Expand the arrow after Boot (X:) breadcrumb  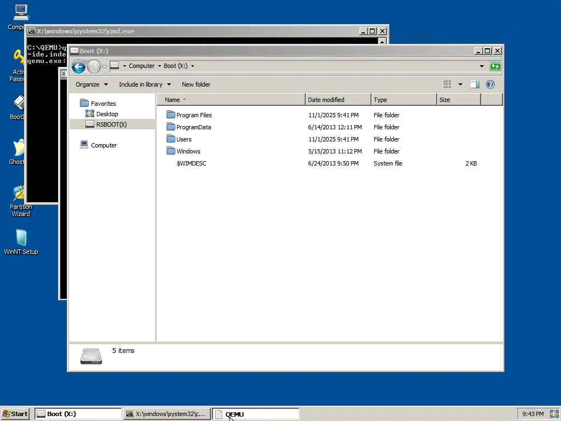(x=192, y=66)
